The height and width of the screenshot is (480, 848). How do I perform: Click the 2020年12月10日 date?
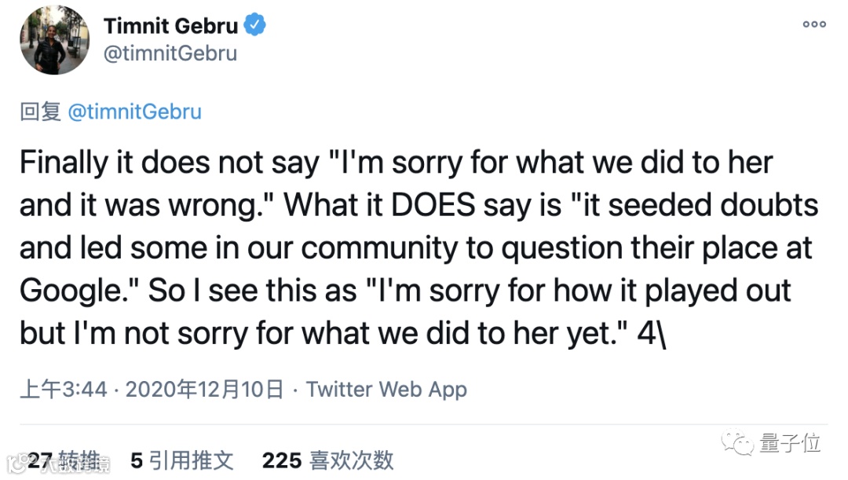204,389
